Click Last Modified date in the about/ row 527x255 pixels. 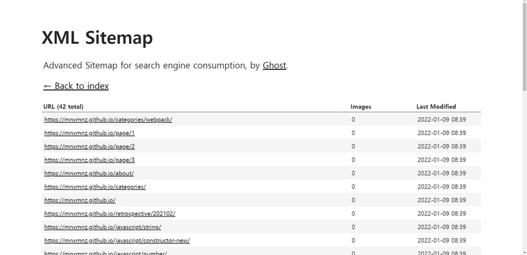pyautogui.click(x=442, y=173)
